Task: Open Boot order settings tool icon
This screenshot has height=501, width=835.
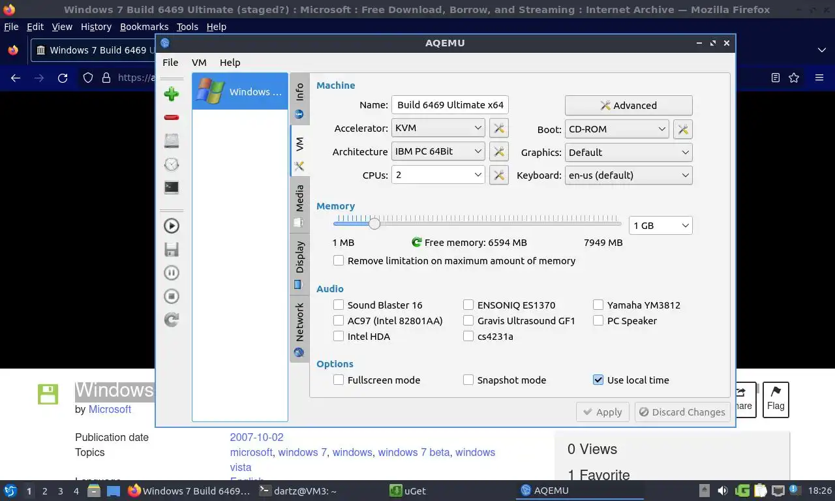Action: click(683, 129)
